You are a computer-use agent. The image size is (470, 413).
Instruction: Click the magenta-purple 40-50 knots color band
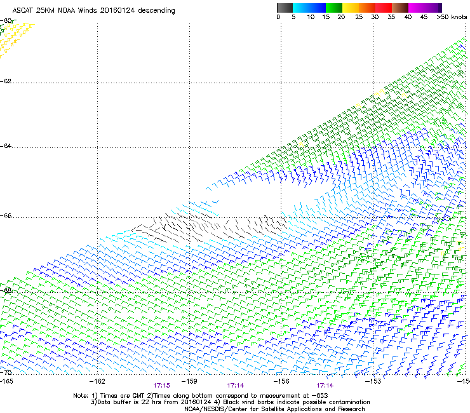[x=425, y=8]
